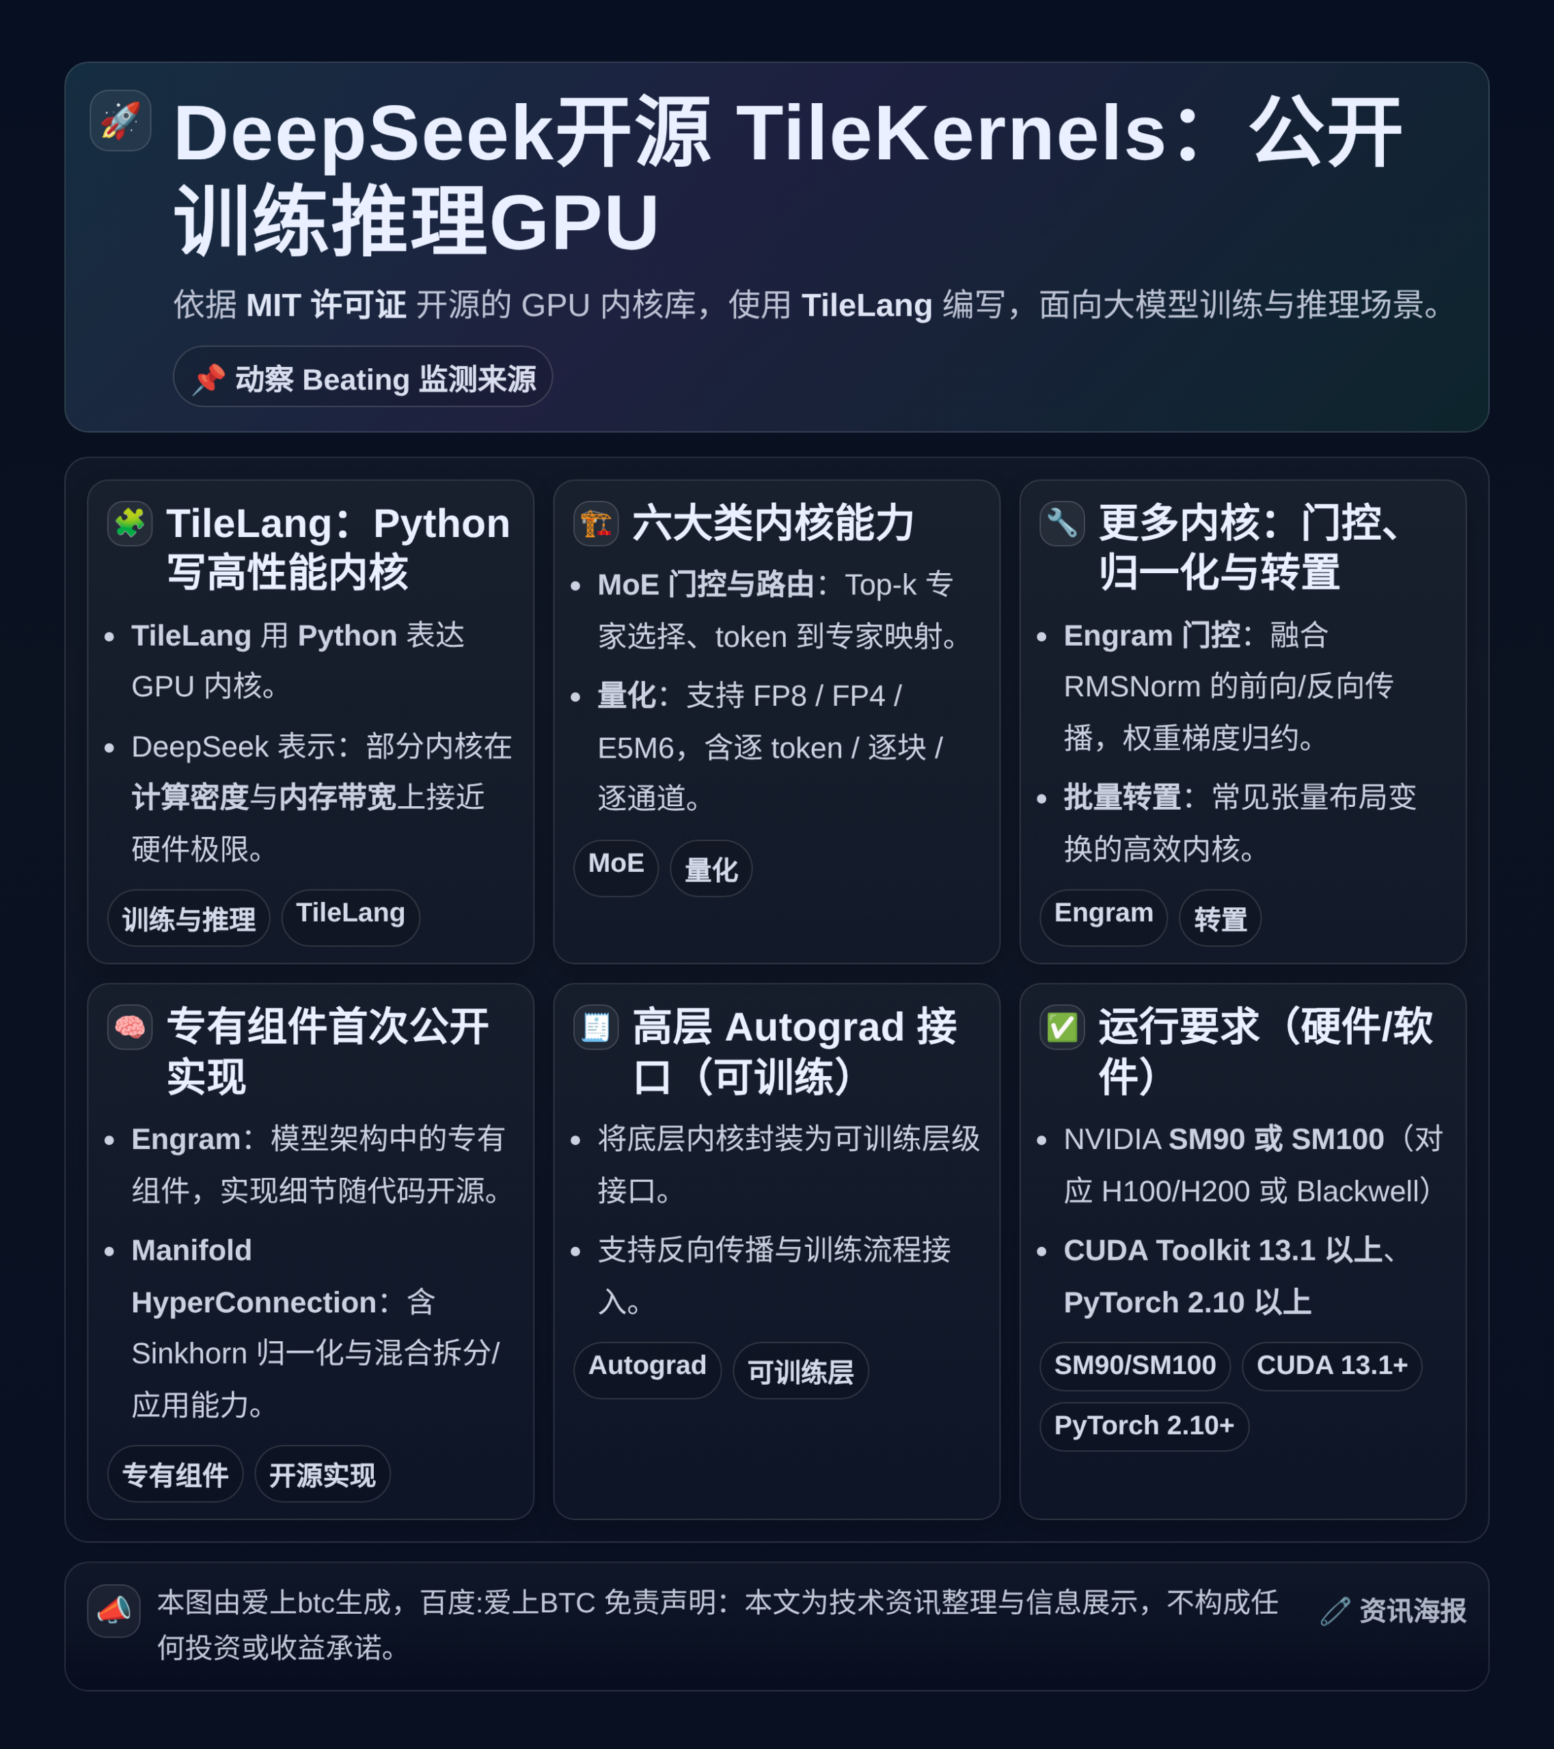
Task: Click the main title DeepSeek开源 TileKernels
Action: click(x=787, y=177)
